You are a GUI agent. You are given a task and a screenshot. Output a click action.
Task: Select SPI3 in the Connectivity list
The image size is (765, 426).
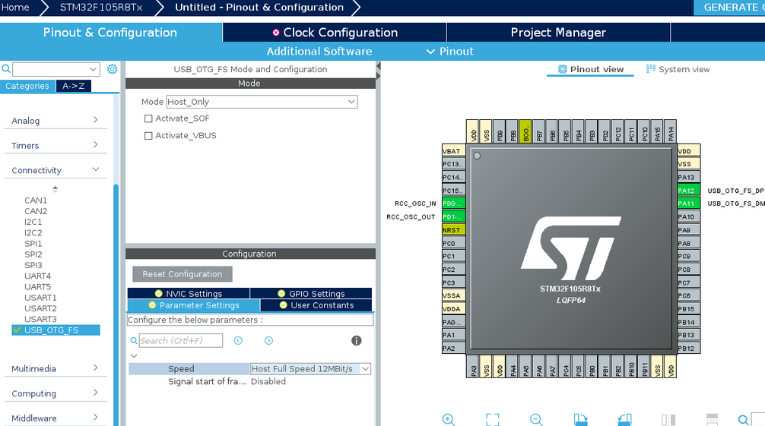click(33, 265)
